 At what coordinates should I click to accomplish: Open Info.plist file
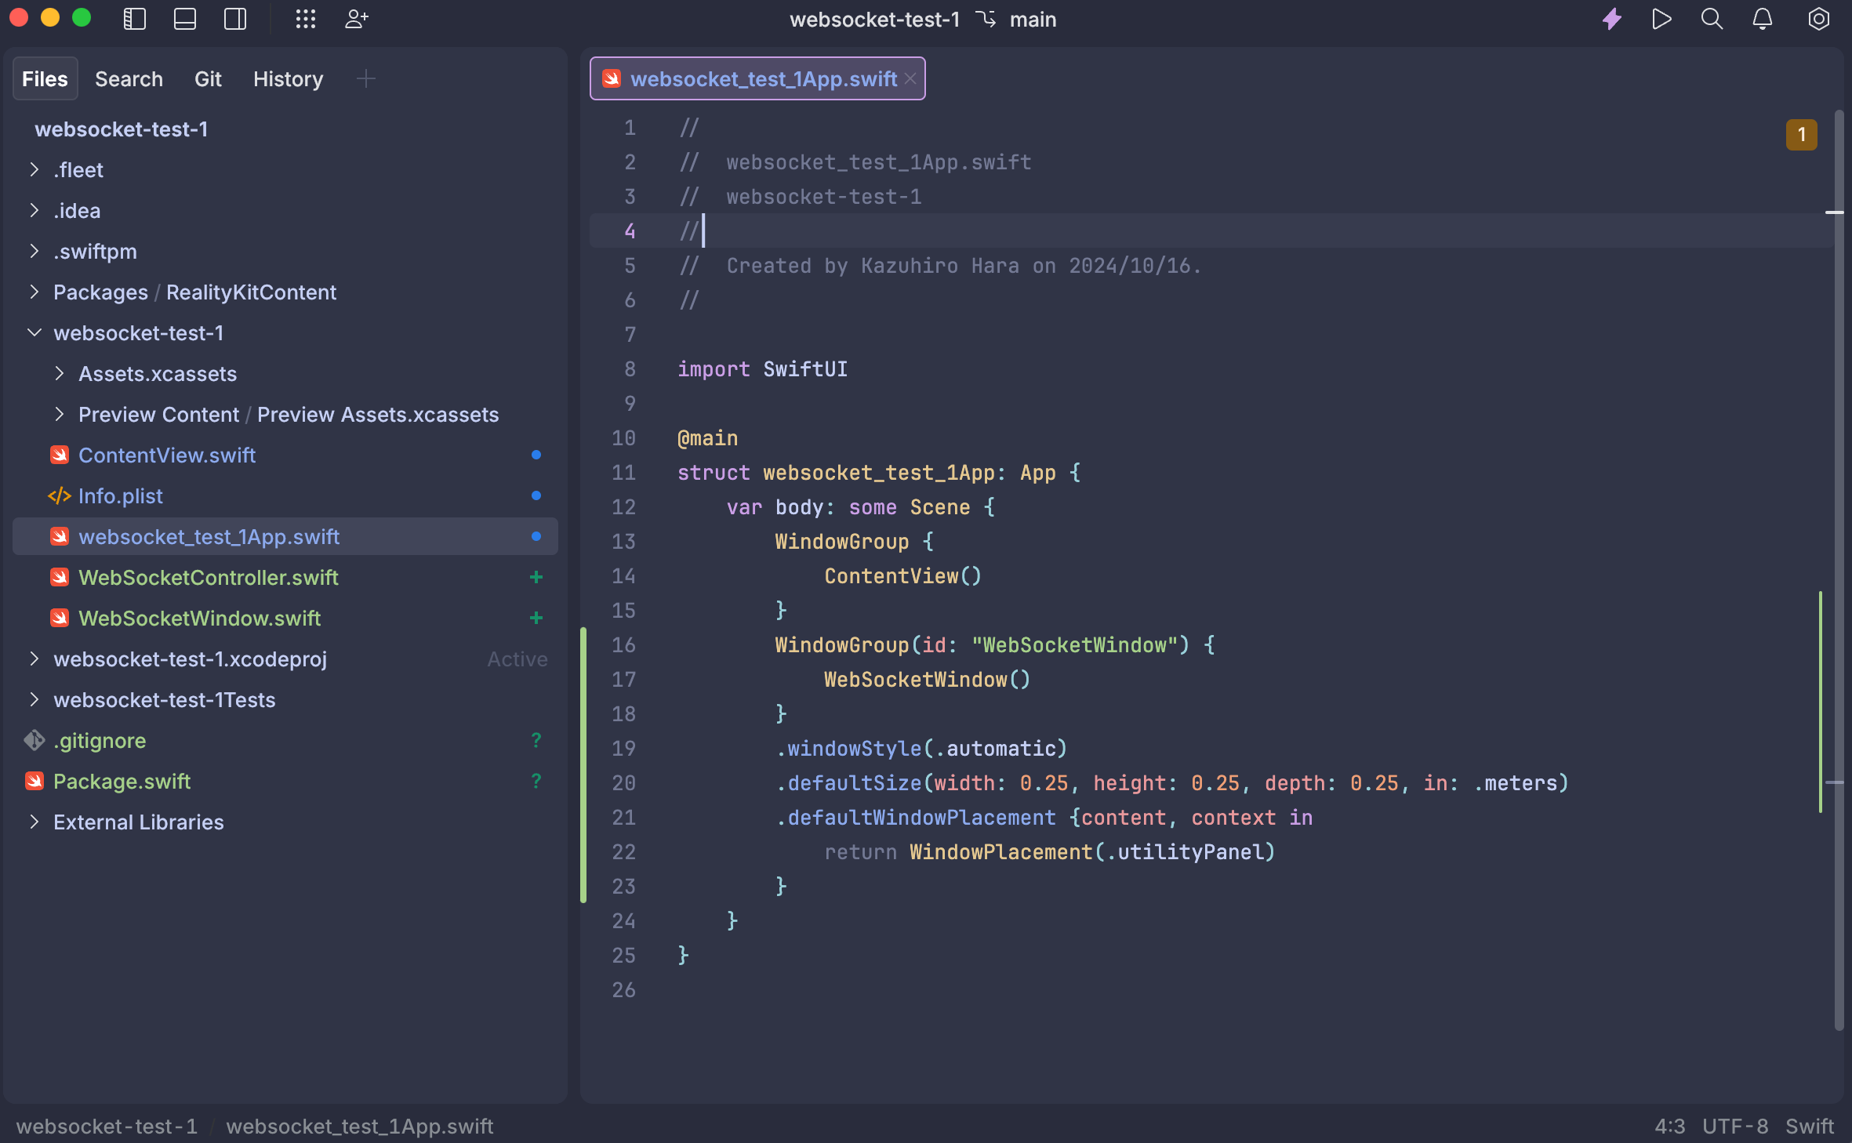coord(285,495)
